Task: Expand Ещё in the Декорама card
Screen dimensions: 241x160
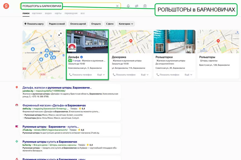Action: pyautogui.click(x=145, y=75)
